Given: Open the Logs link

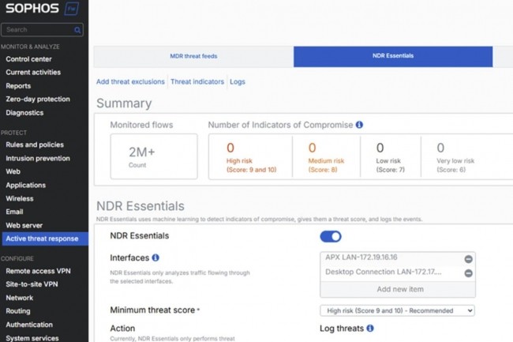Looking at the screenshot, I should click(x=238, y=81).
